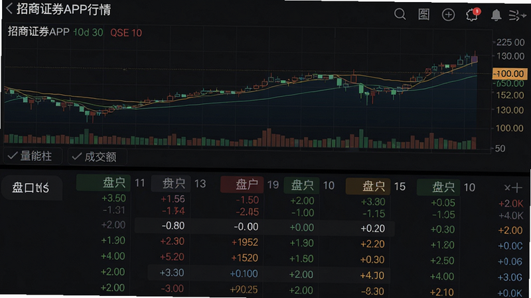Screen dimensions: 531x298
Task: Select the 盘口 pill tab
Action: (32, 187)
